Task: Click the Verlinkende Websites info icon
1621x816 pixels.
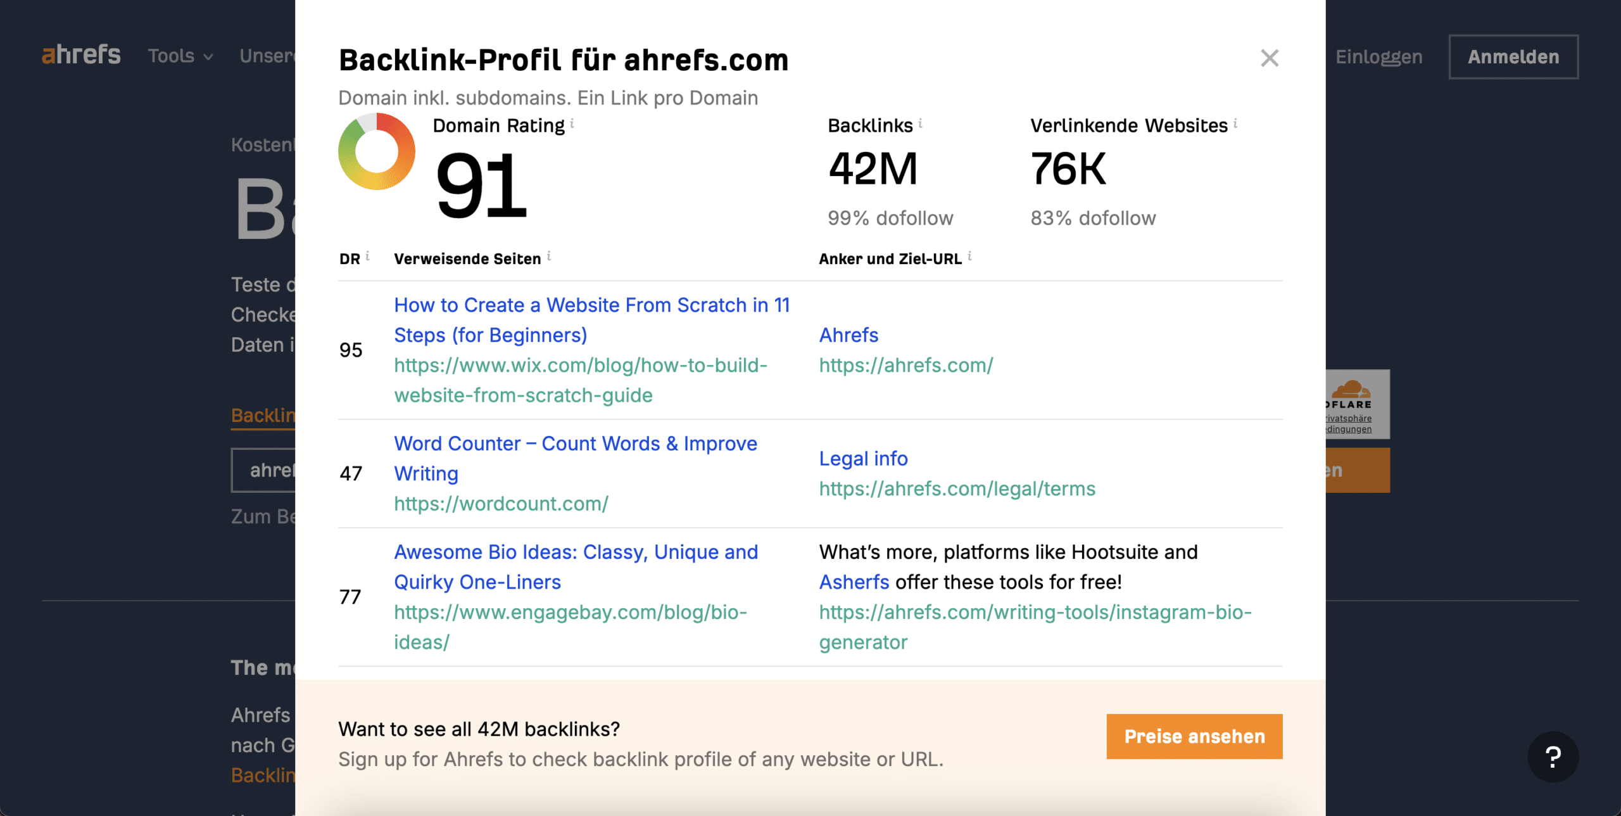Action: (x=1235, y=123)
